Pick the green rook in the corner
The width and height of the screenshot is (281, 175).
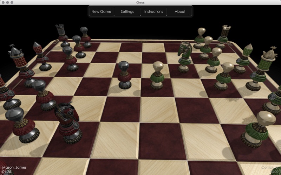coord(224,37)
